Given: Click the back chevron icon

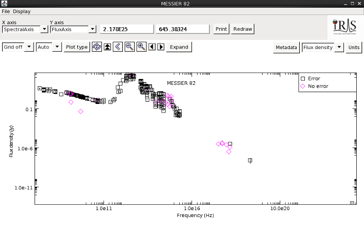Looking at the screenshot, I should tap(118, 47).
